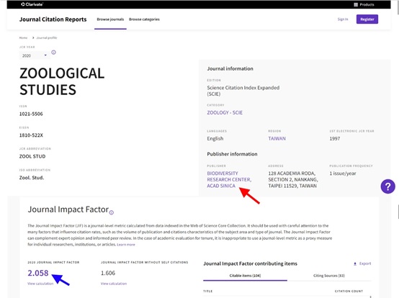Click the 1 issue/year frequency text
The width and height of the screenshot is (399, 298).
point(343,173)
